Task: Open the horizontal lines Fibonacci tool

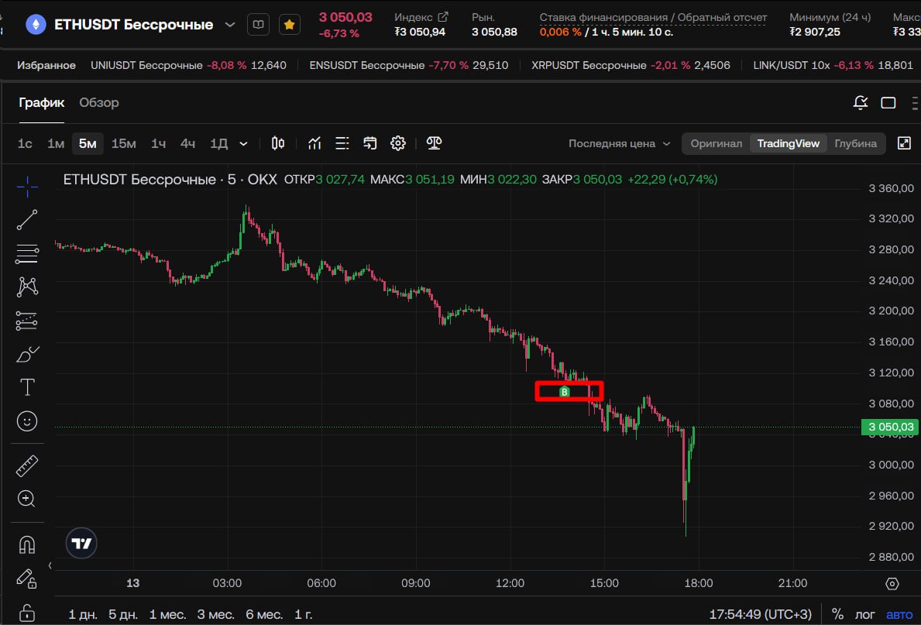Action: point(27,254)
